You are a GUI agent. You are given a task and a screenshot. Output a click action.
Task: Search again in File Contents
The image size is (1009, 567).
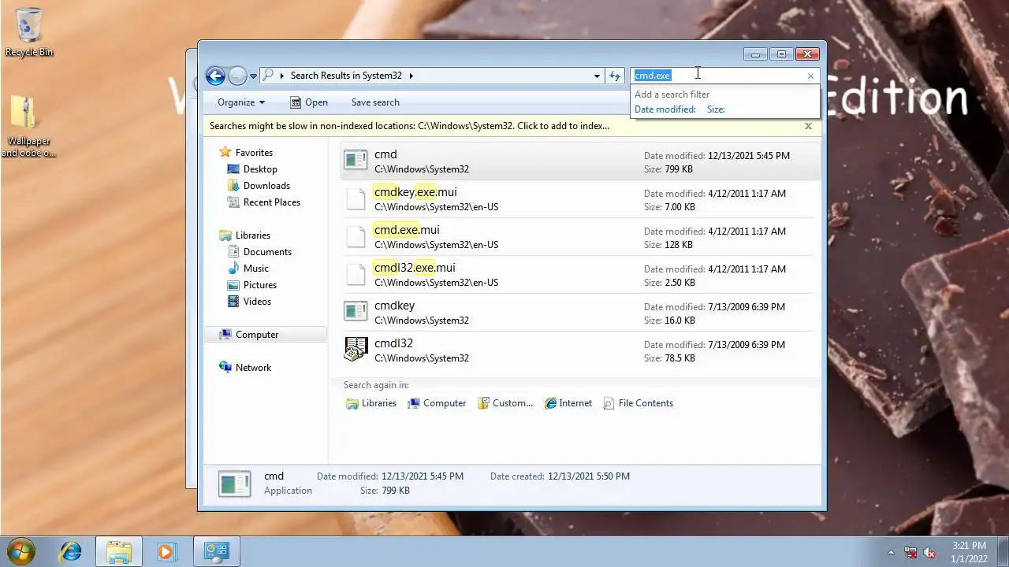click(x=638, y=403)
